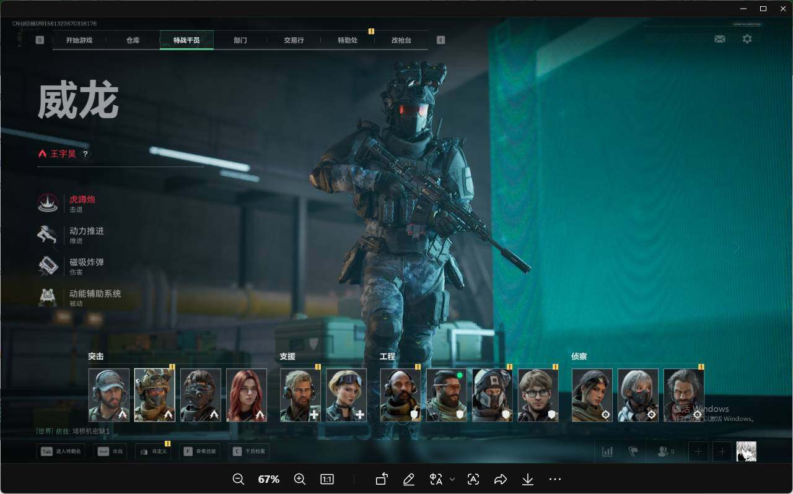The width and height of the screenshot is (793, 494).
Task: Select the 动能辅助系统 passive skill
Action: coord(79,298)
